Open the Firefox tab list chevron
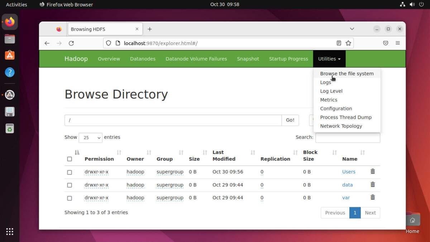 tap(352, 29)
